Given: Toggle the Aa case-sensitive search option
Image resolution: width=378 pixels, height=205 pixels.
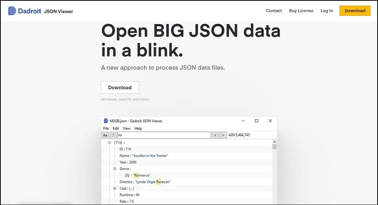Looking at the screenshot, I should pos(105,135).
